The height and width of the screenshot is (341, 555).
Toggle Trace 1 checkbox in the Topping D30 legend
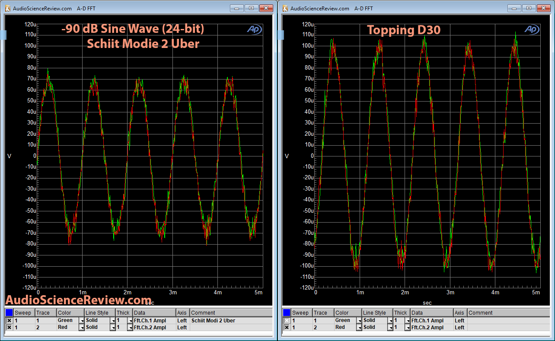click(x=287, y=321)
